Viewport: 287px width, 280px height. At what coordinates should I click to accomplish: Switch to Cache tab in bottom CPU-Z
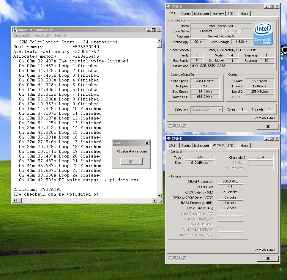(186, 146)
